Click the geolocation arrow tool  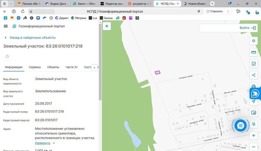[x=254, y=101]
